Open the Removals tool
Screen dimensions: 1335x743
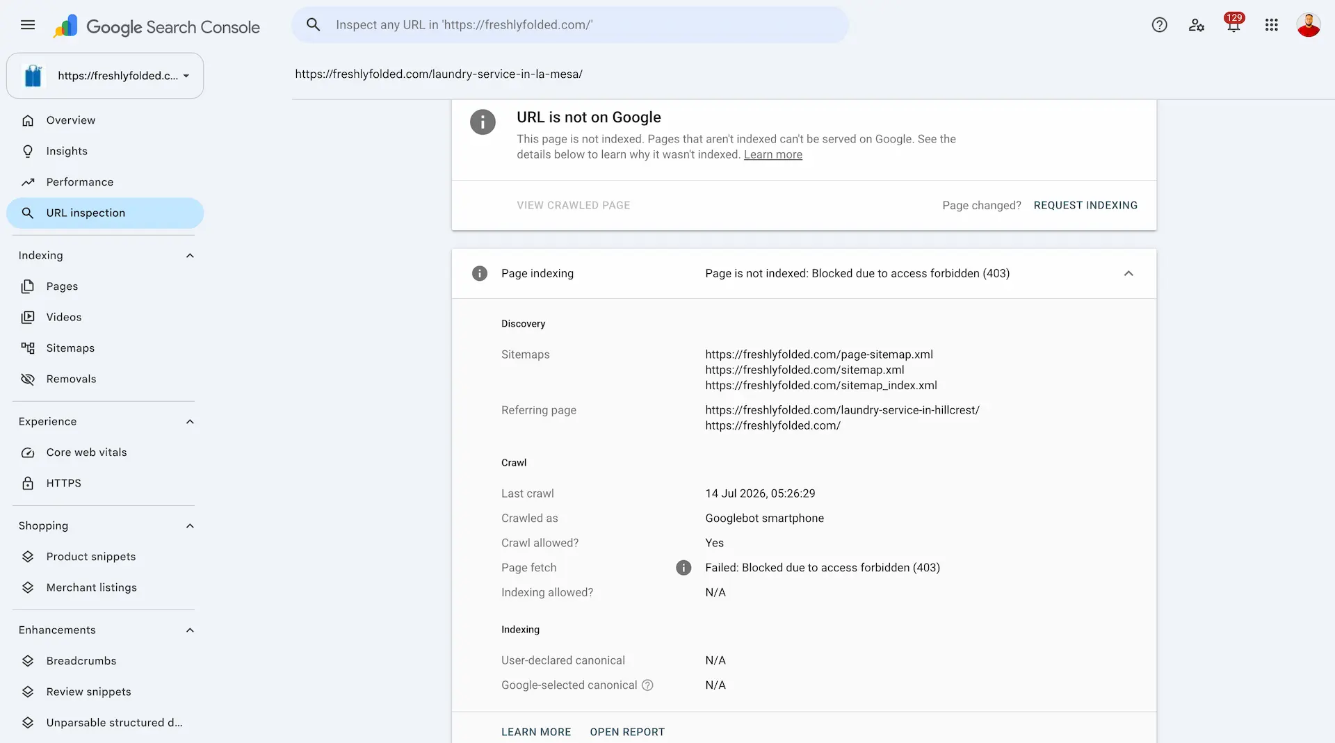tap(105, 379)
